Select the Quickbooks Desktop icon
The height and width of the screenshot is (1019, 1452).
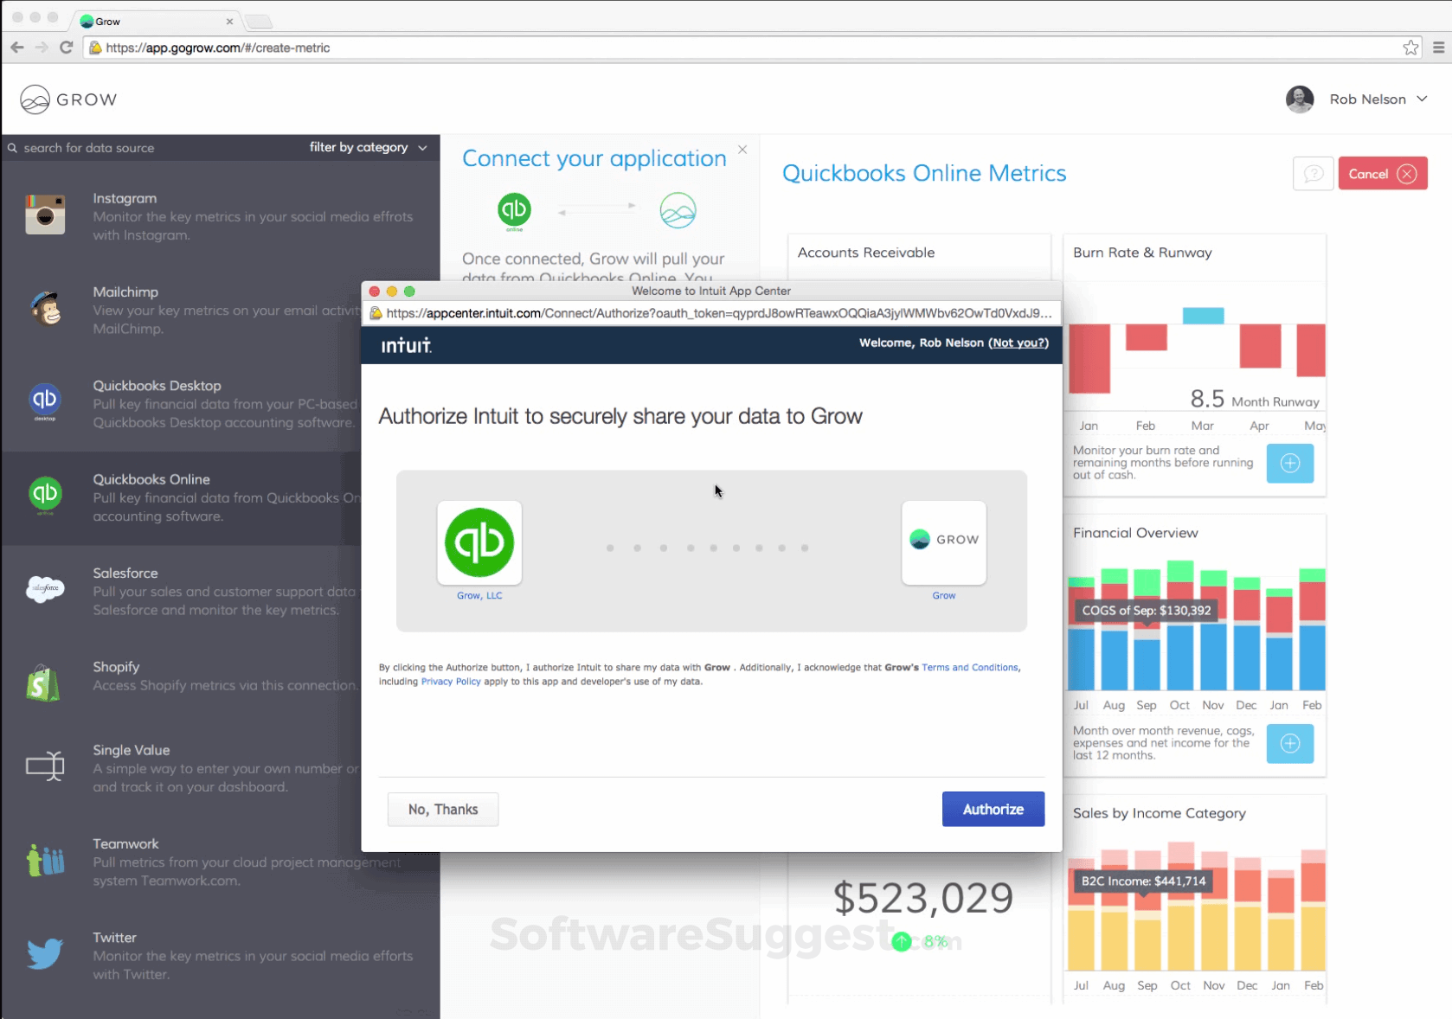tap(45, 401)
